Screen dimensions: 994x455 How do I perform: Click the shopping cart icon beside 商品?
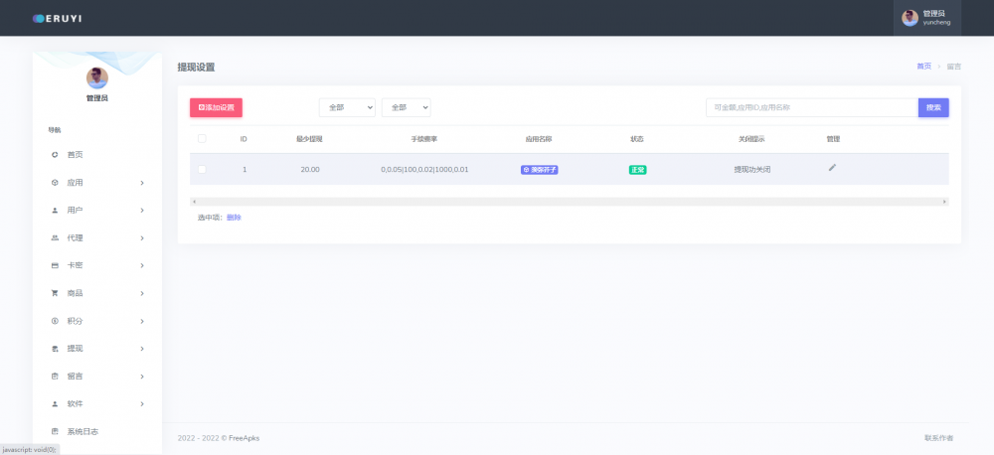pyautogui.click(x=55, y=293)
